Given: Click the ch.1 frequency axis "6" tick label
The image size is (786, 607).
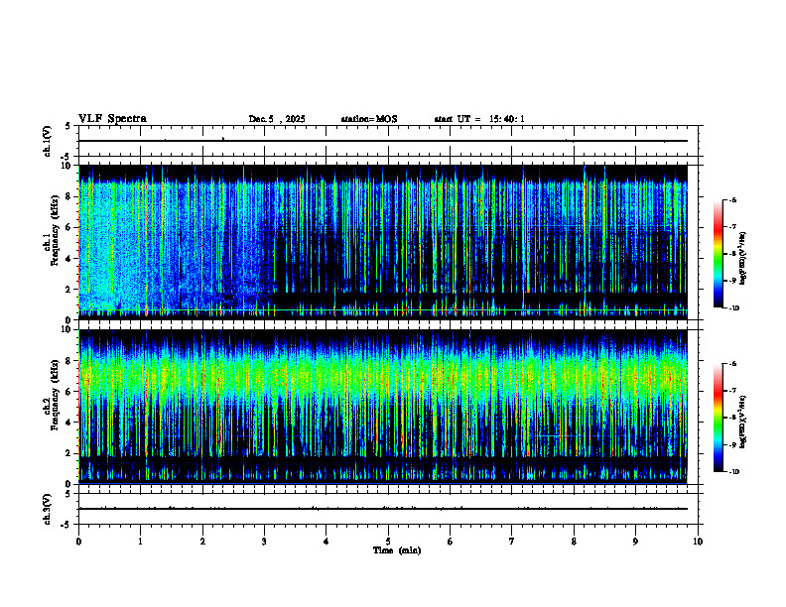Looking at the screenshot, I should coord(68,227).
